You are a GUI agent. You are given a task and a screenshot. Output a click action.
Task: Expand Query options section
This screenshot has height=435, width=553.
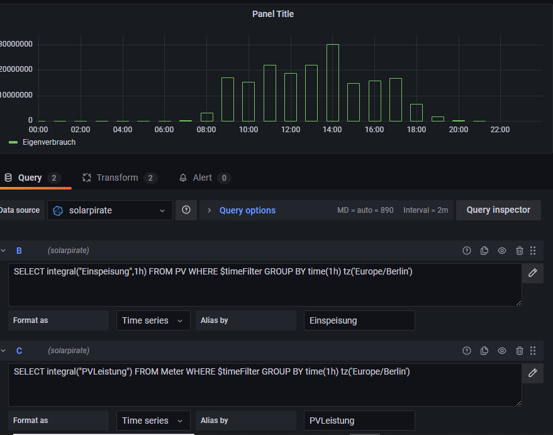[x=247, y=210]
